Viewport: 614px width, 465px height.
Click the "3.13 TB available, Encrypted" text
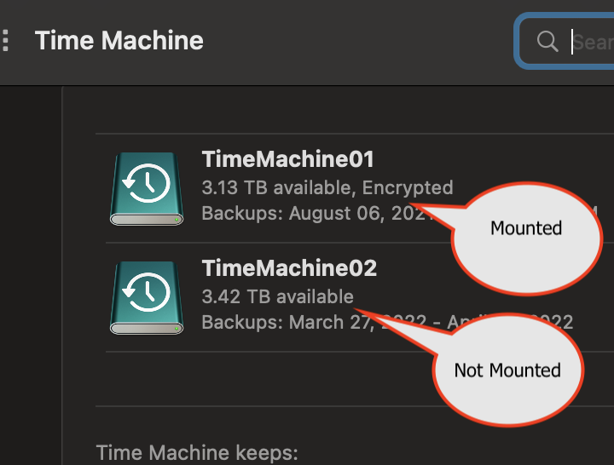point(327,187)
